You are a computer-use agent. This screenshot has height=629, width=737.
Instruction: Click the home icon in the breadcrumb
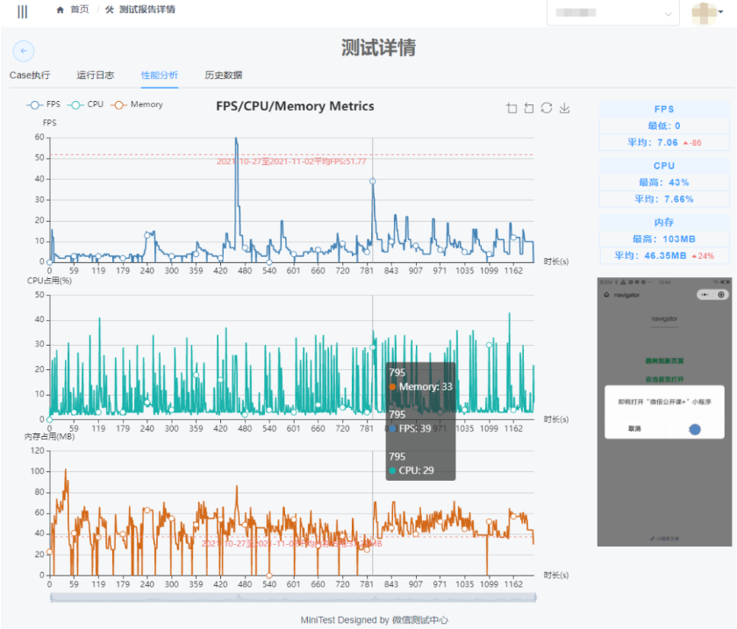pos(61,10)
